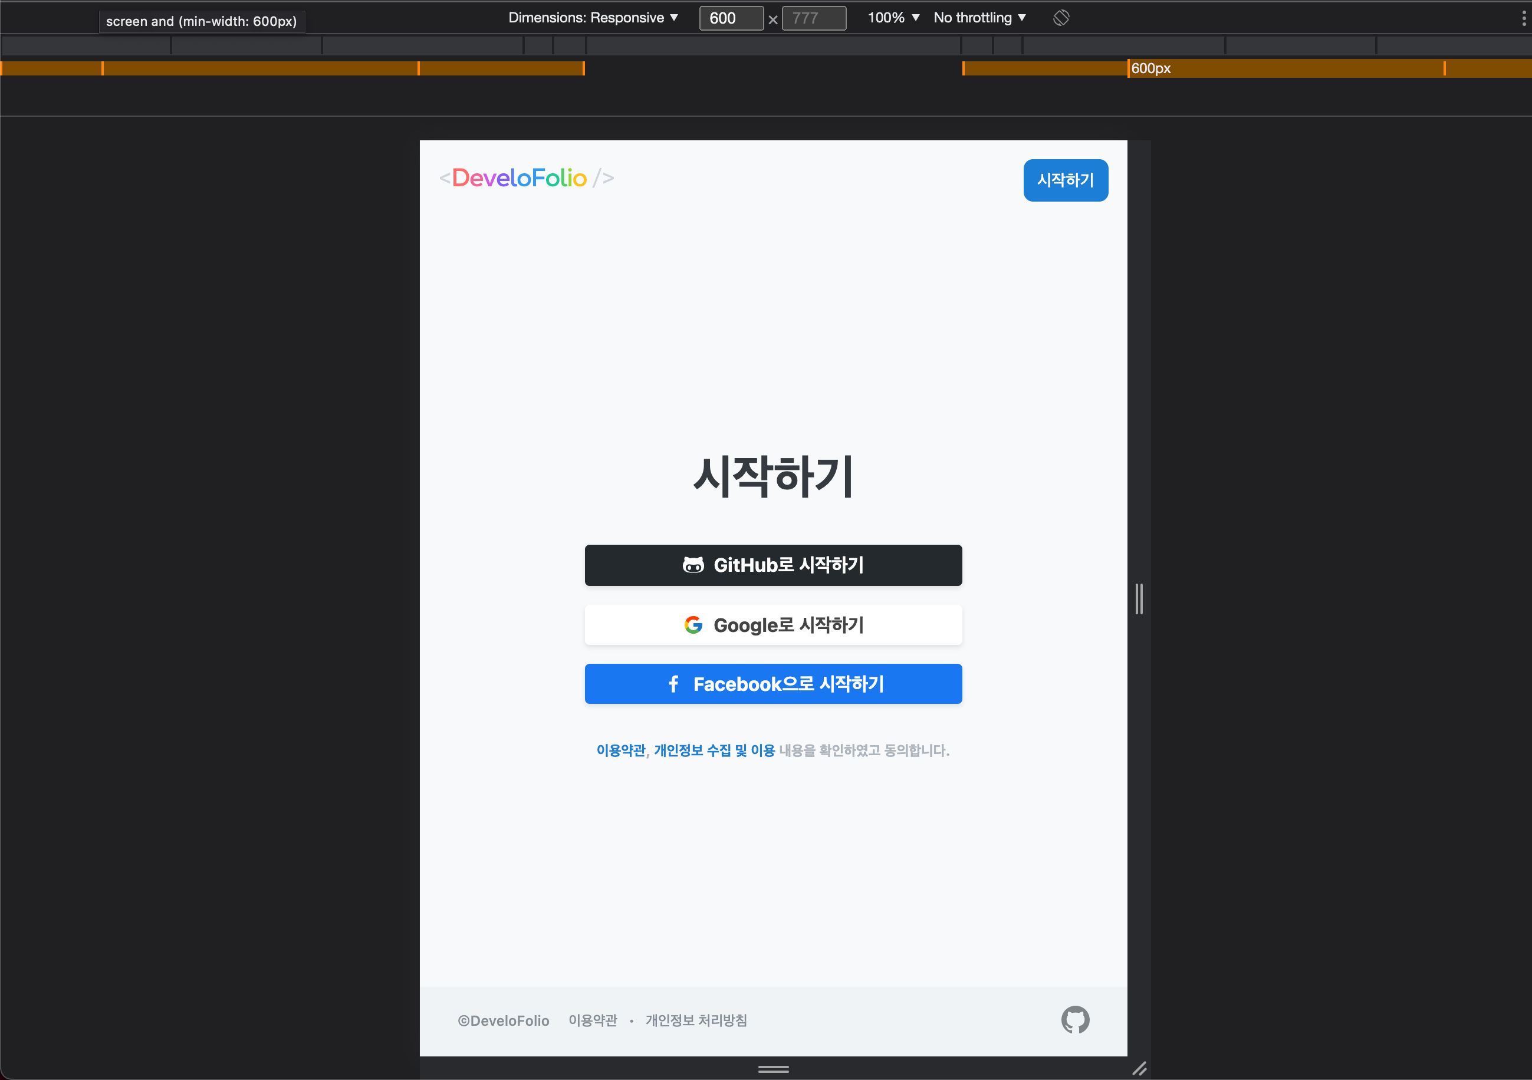
Task: Click the 시작하기 page heading
Action: point(773,476)
